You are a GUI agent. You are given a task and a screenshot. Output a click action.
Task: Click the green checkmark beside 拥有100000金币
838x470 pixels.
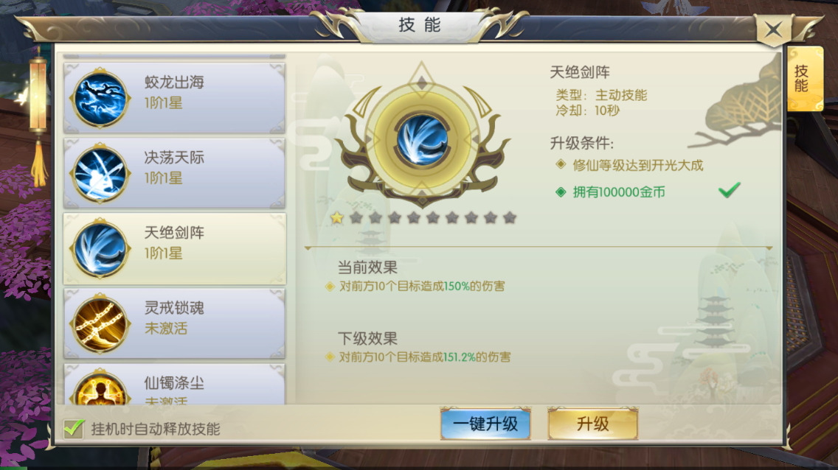pyautogui.click(x=730, y=189)
